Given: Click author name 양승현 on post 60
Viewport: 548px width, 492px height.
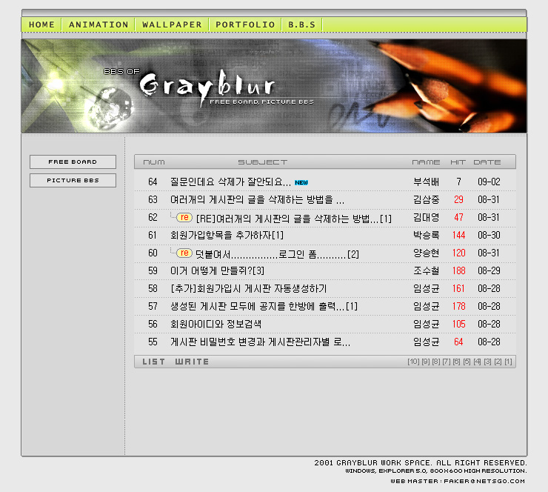Looking at the screenshot, I should (x=426, y=253).
